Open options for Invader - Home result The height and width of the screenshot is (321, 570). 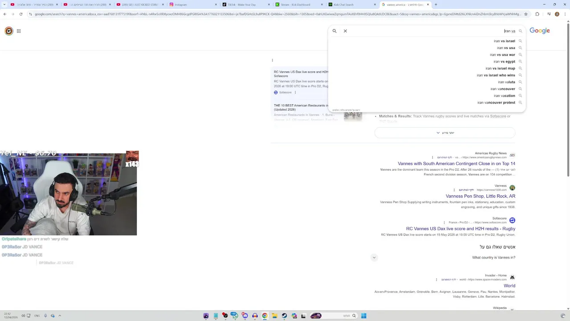pos(436,280)
